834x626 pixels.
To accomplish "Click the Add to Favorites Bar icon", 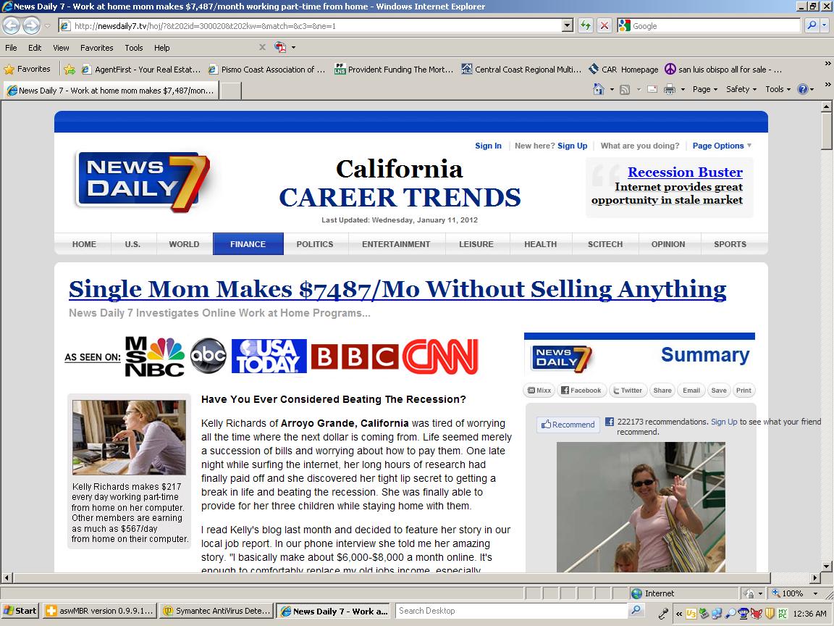I will [x=69, y=70].
